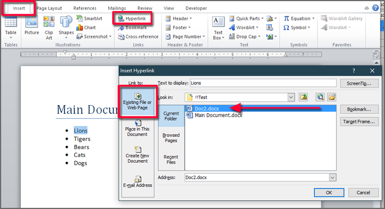Screen dimensions: 385x209
Task: Open the Quick Parts menu
Action: [x=246, y=18]
